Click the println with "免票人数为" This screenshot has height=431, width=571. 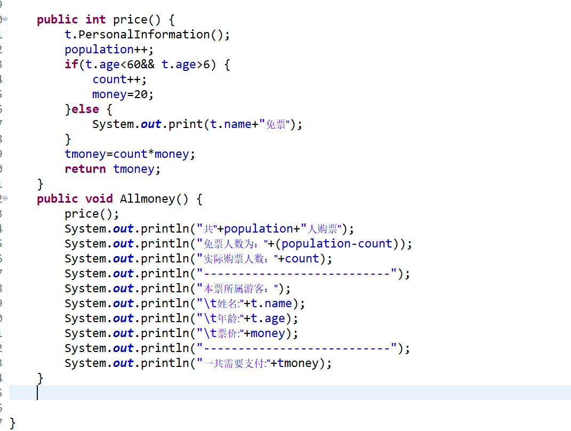[238, 244]
